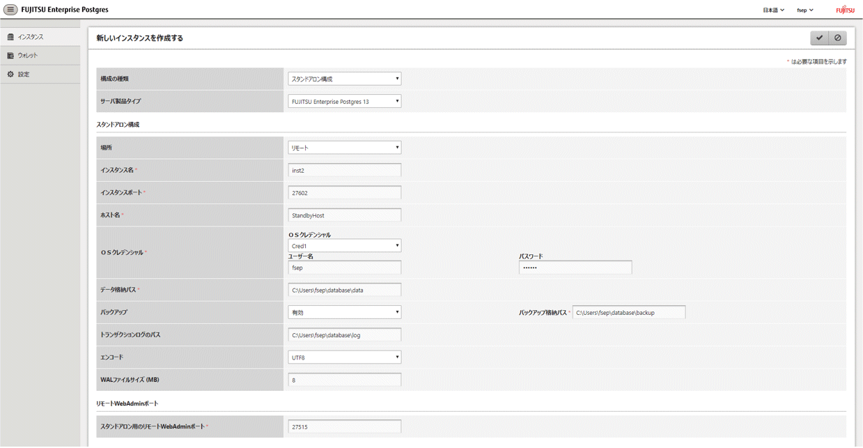Screen dimensions: 863x448
Task: Click the パスワード field
Action: pos(575,268)
